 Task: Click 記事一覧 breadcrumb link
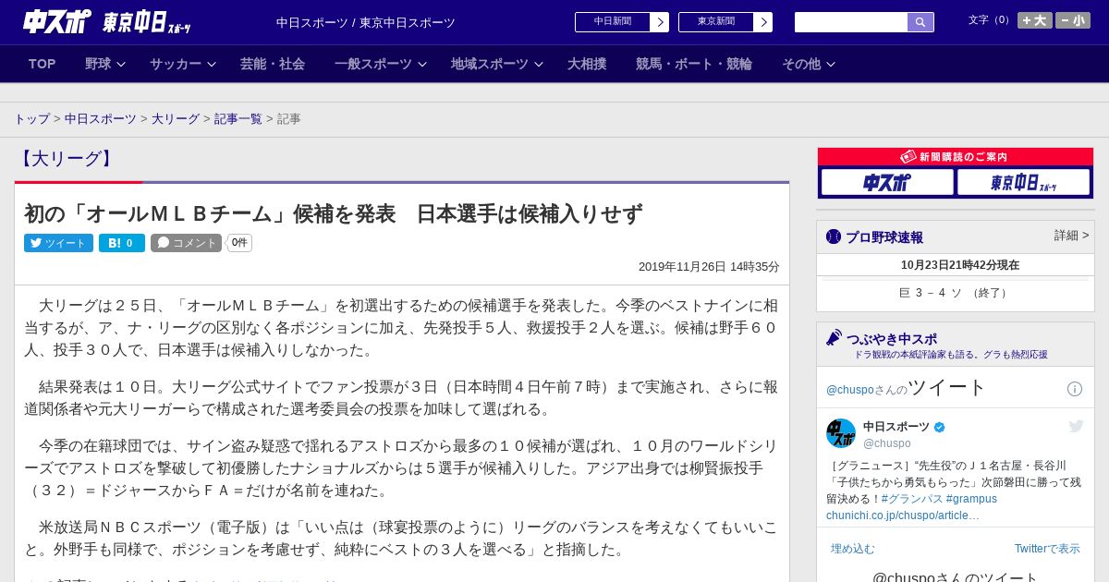(x=238, y=119)
